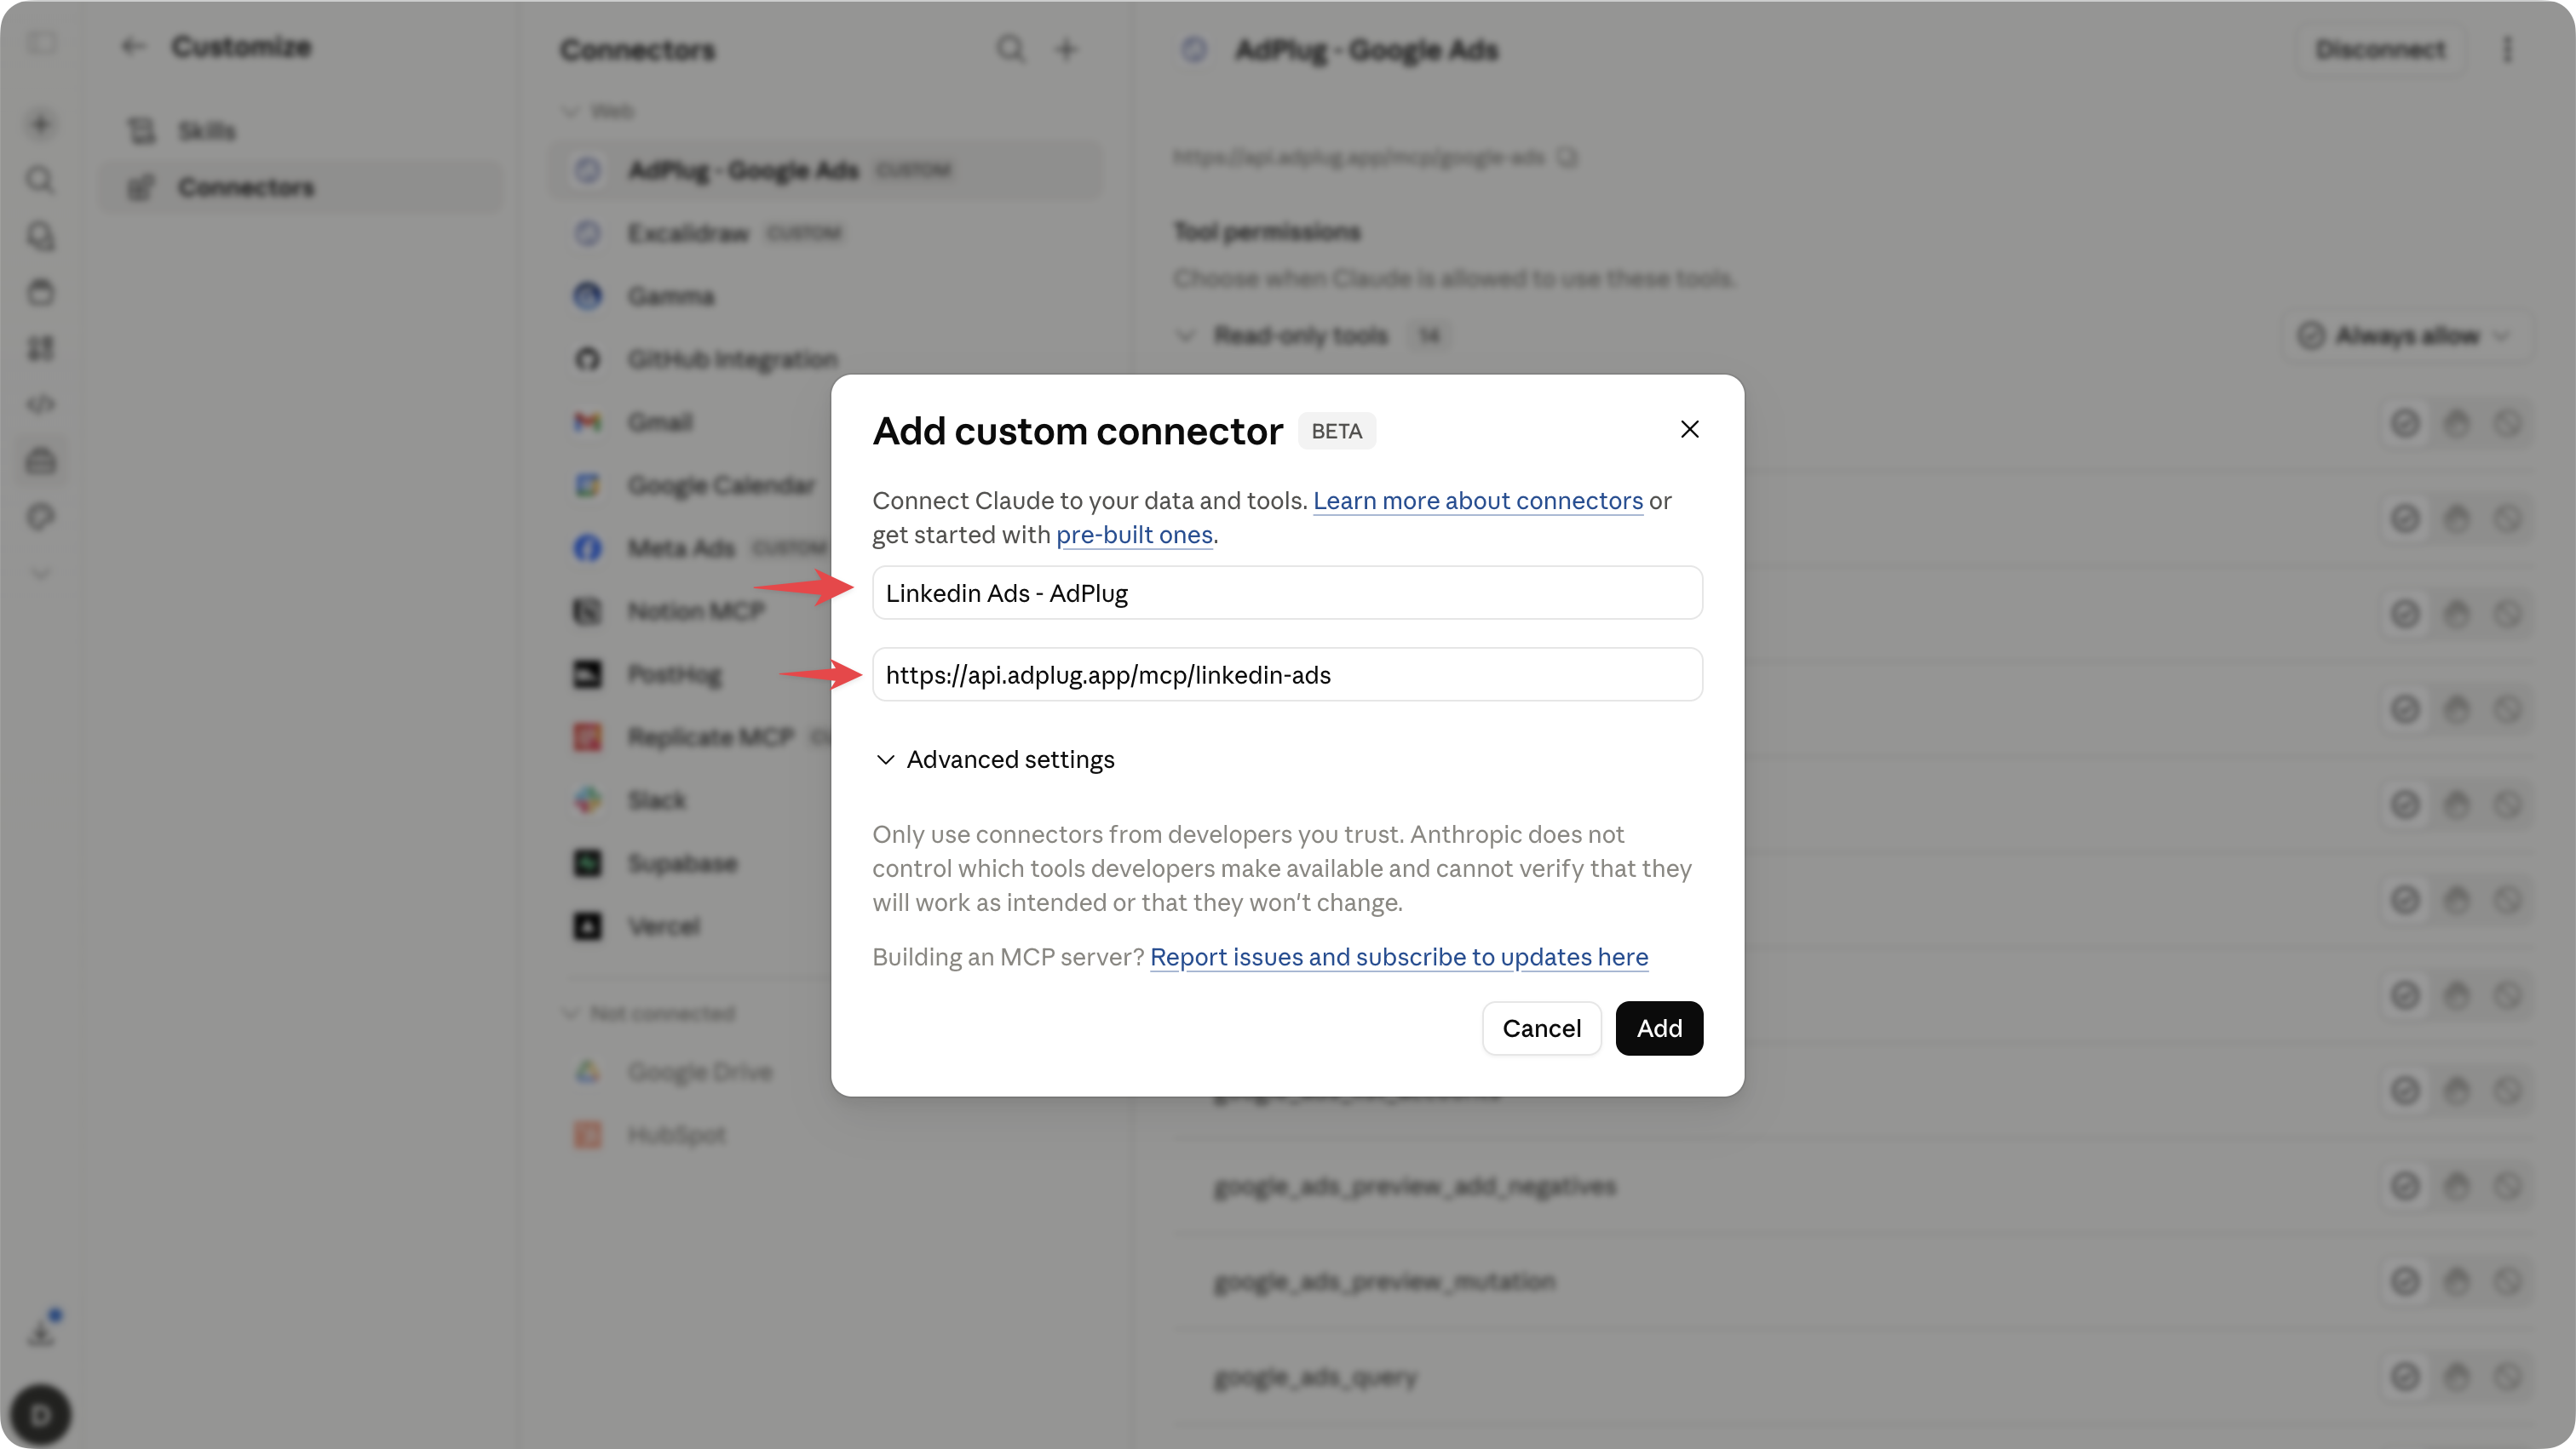The width and height of the screenshot is (2576, 1449).
Task: Expand Advanced settings section
Action: [x=994, y=759]
